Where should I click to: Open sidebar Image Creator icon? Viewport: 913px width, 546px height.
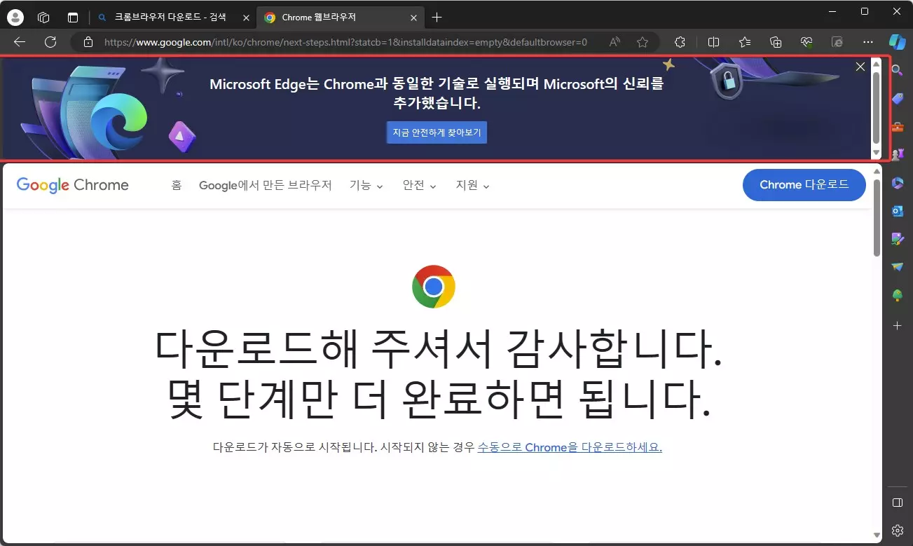pos(897,239)
